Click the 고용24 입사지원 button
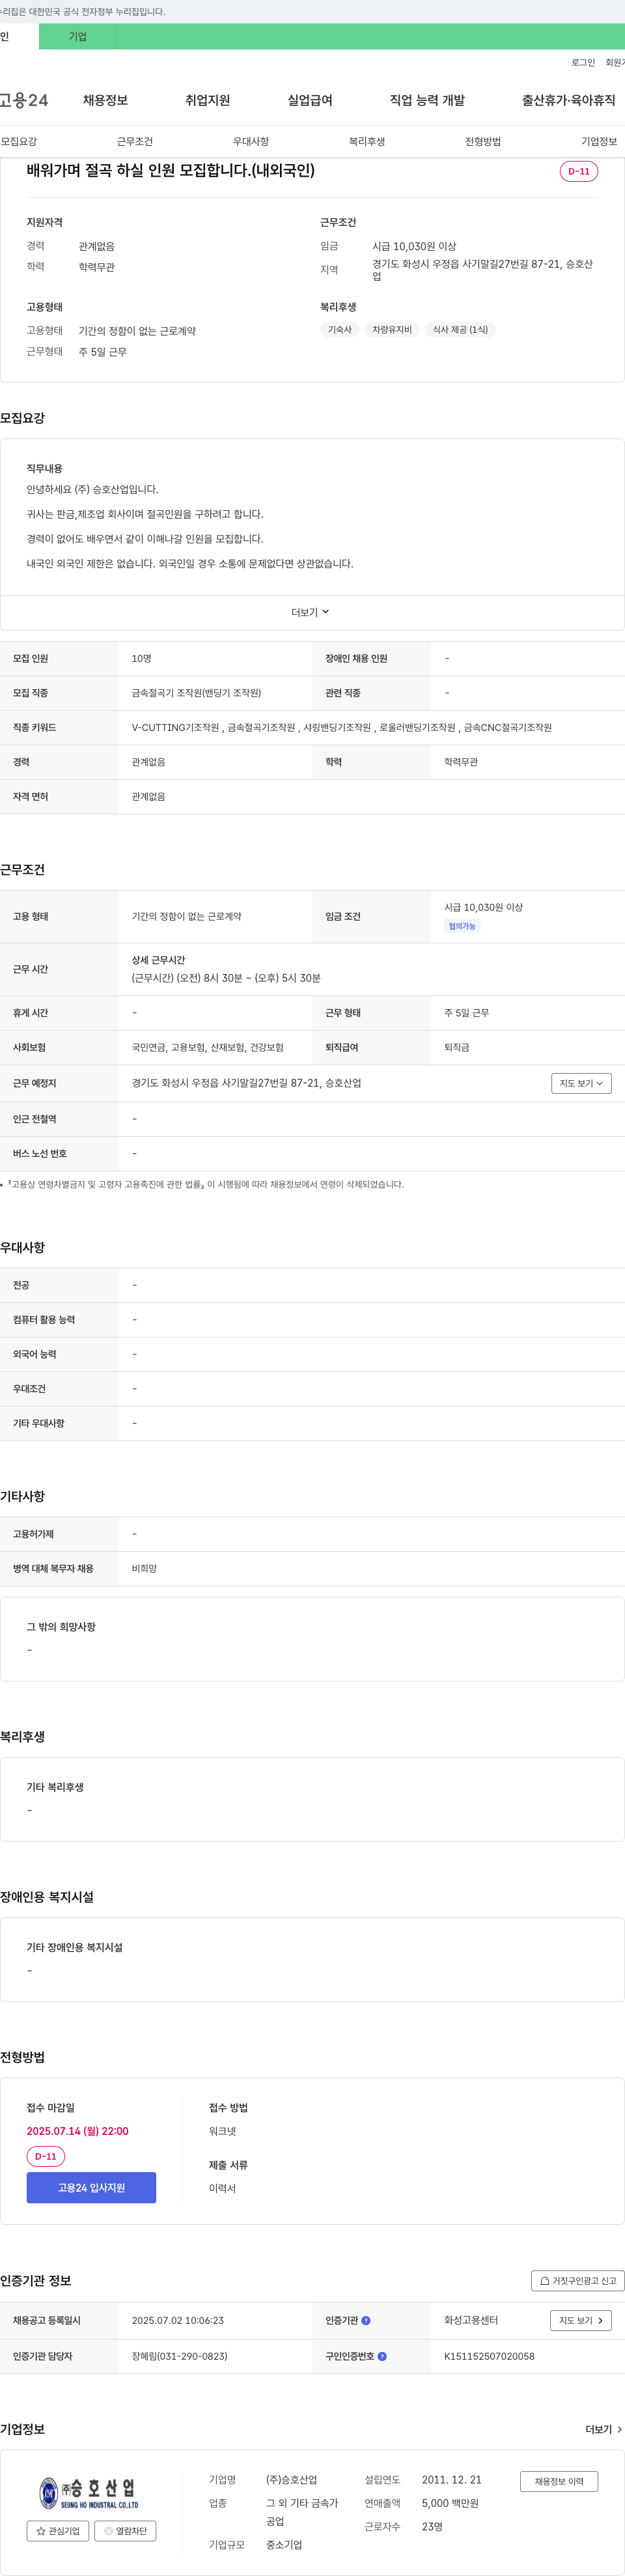This screenshot has width=625, height=2576. [x=91, y=2188]
